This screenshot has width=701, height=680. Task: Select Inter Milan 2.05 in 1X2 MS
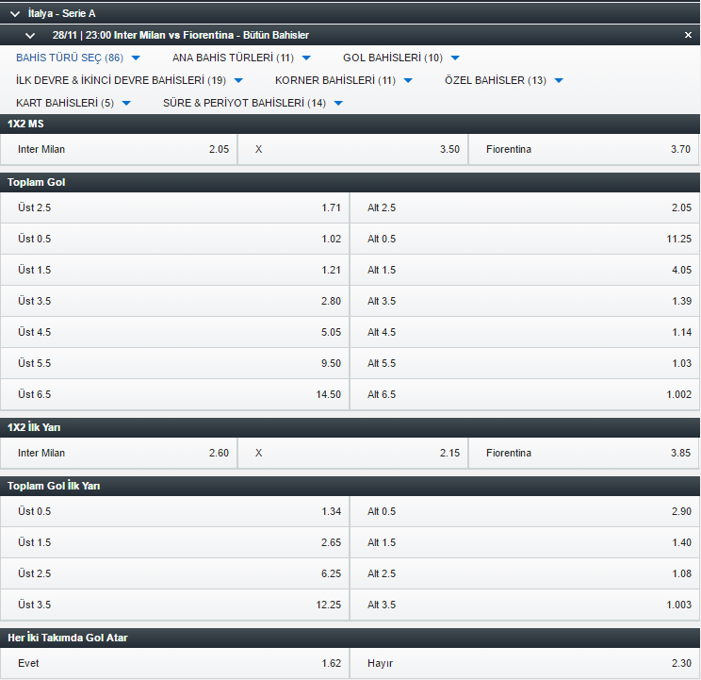coord(119,149)
